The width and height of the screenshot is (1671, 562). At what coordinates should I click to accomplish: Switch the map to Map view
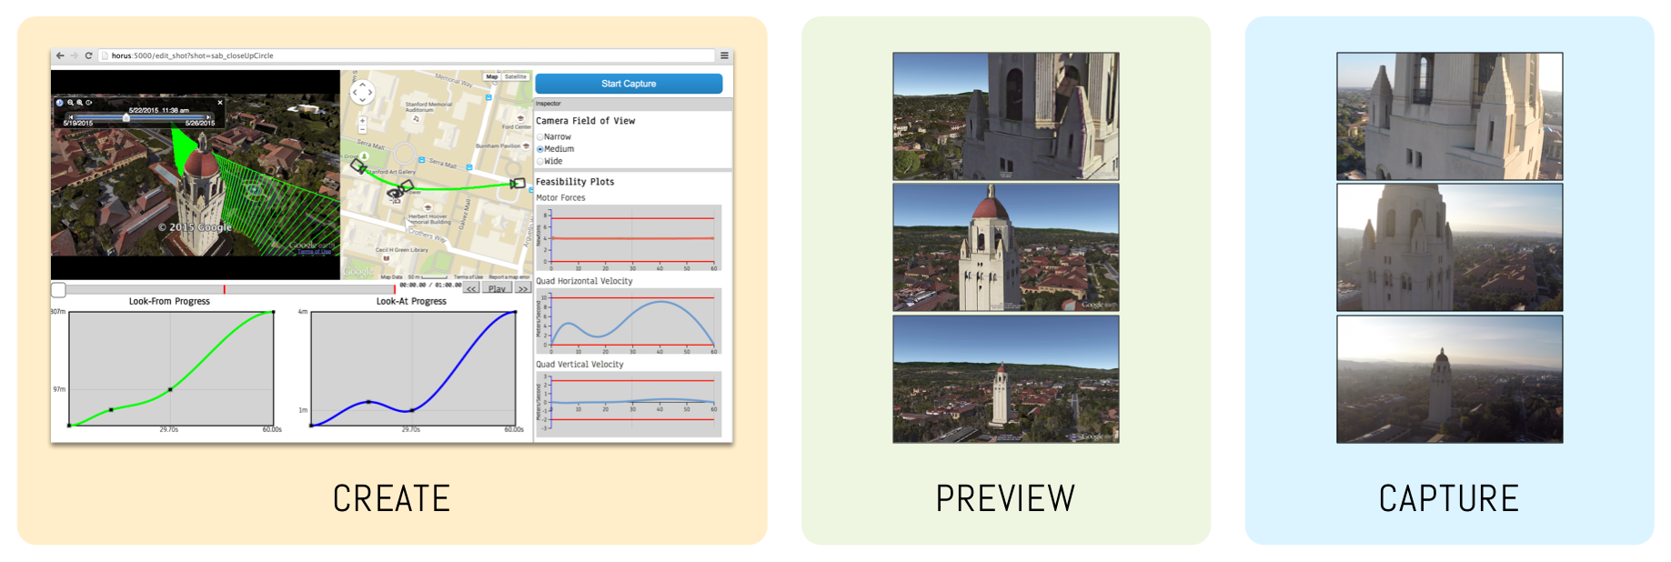(492, 77)
